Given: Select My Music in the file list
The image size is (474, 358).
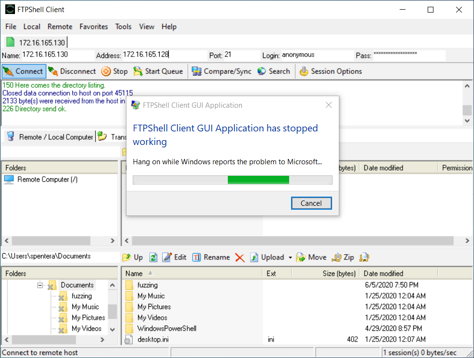Looking at the screenshot, I should click(151, 296).
